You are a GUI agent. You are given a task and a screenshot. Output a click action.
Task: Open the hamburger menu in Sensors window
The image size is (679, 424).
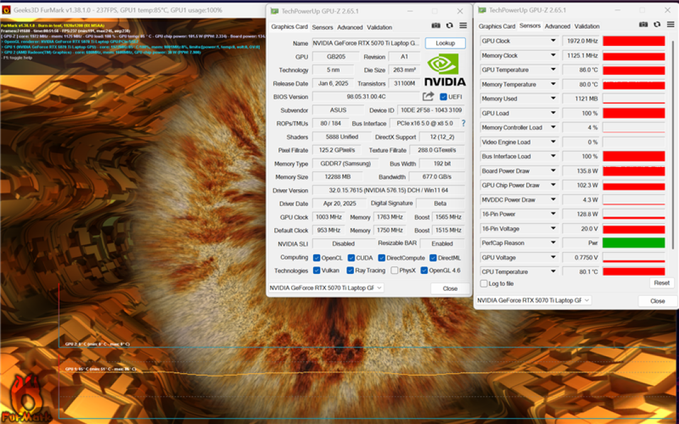(670, 24)
